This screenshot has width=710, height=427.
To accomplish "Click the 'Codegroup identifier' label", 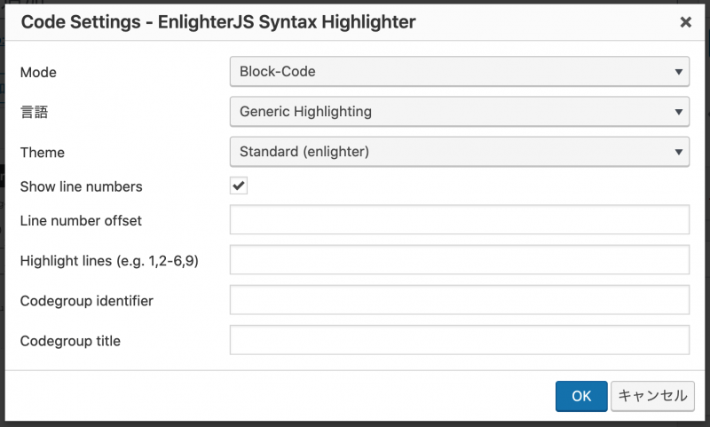I will click(x=87, y=301).
